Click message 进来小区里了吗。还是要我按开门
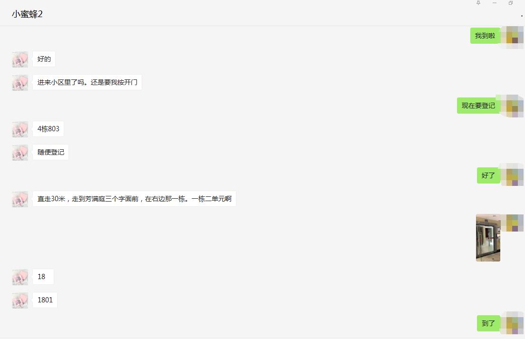Screen dimensions: 525x339 click(x=87, y=82)
